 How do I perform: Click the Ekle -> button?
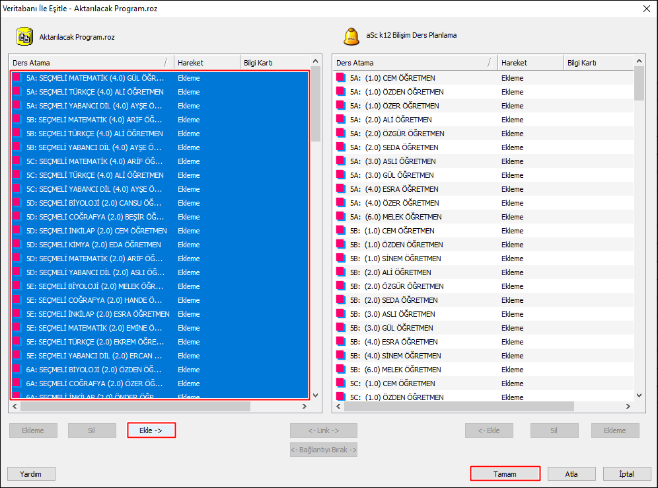point(151,430)
